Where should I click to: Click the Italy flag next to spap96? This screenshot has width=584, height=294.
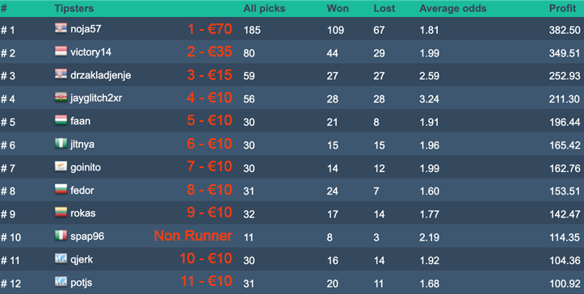point(61,236)
